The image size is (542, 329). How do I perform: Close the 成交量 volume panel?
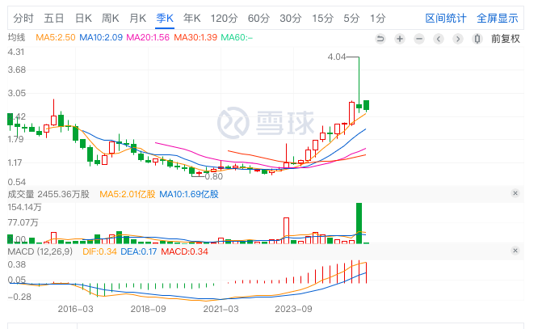coord(515,193)
